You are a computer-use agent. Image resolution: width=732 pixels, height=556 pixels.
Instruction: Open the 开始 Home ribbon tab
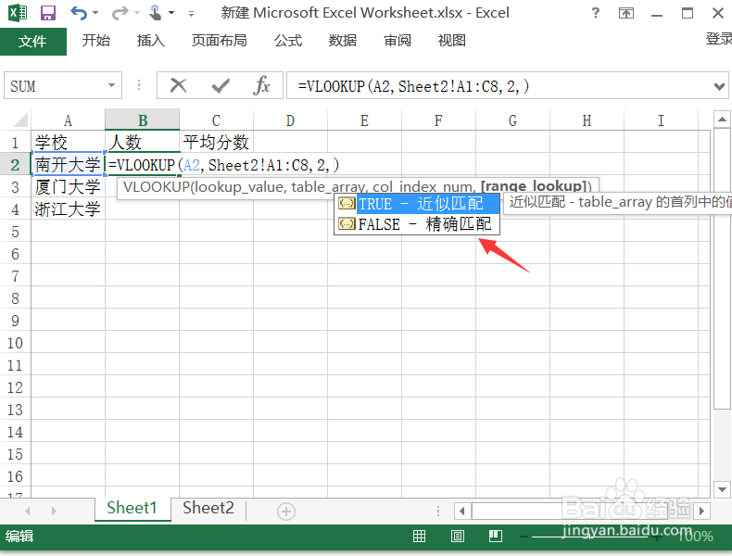pyautogui.click(x=95, y=41)
